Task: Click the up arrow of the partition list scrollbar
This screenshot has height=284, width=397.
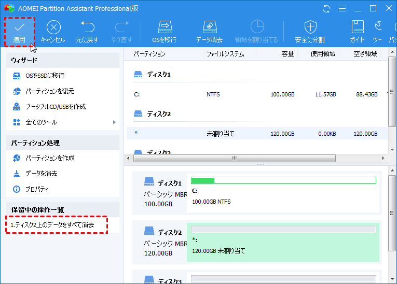Action: (392, 52)
